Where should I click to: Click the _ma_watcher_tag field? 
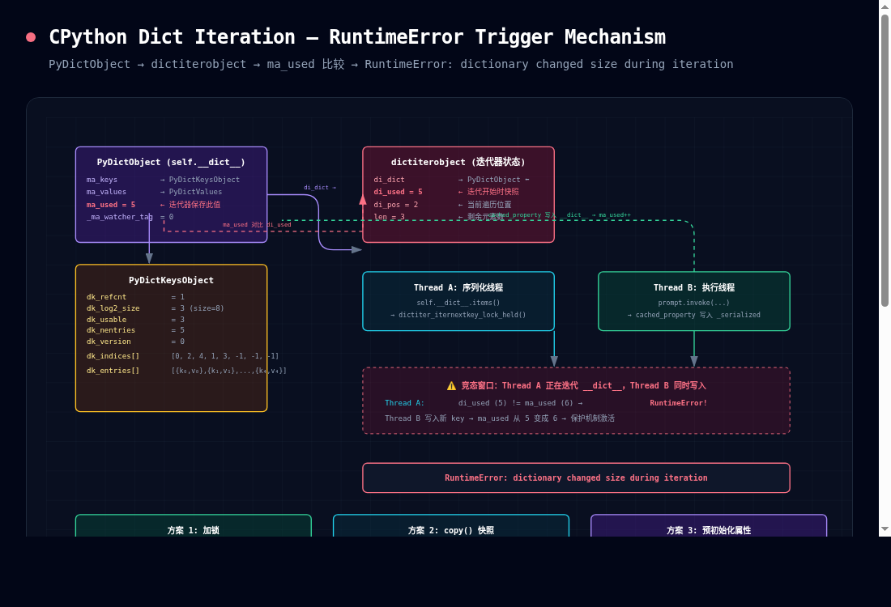[119, 217]
